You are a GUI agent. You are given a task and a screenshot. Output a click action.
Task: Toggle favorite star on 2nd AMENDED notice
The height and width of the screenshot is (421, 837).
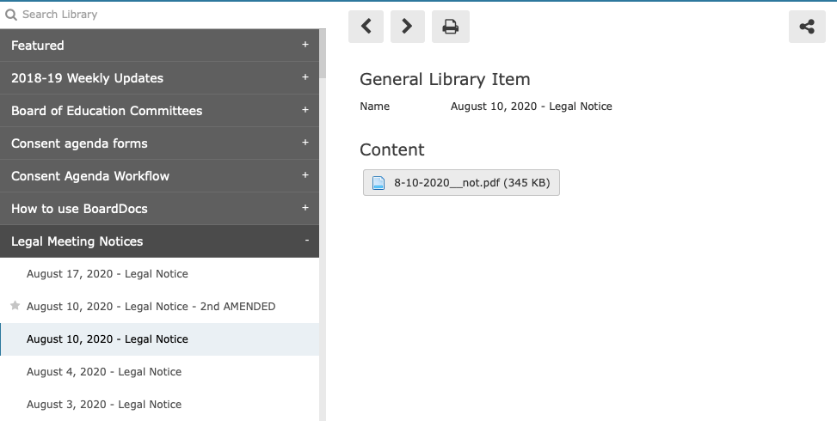point(15,305)
